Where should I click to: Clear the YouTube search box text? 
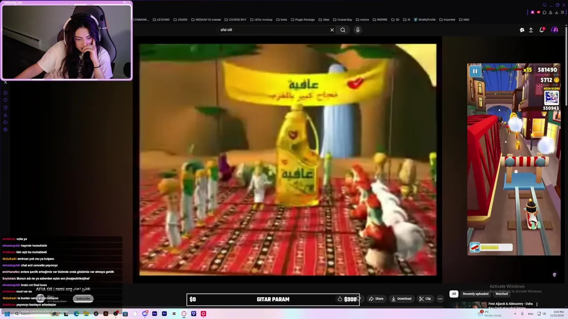(x=332, y=30)
